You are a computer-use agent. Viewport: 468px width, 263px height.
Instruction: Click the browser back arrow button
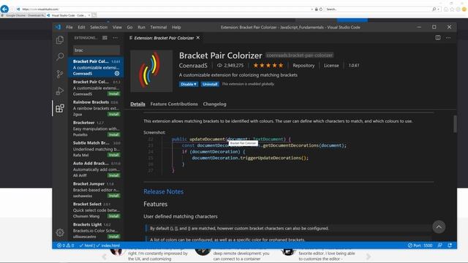(x=4, y=9)
